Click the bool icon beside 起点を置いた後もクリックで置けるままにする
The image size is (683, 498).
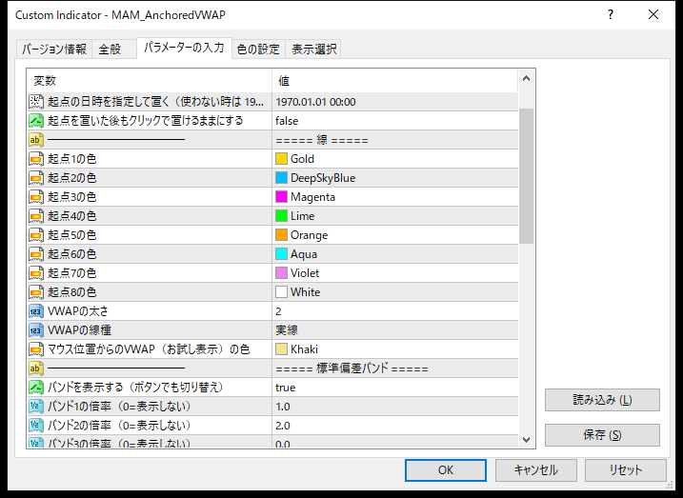[36, 121]
